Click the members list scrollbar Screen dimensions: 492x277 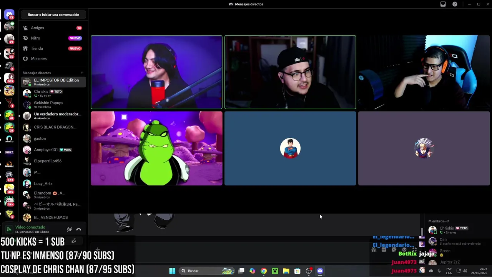(422, 232)
